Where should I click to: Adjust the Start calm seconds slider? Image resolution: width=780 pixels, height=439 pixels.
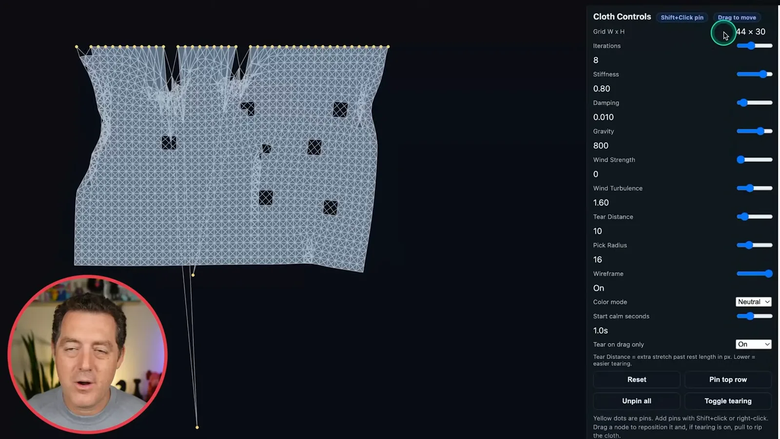coord(755,316)
